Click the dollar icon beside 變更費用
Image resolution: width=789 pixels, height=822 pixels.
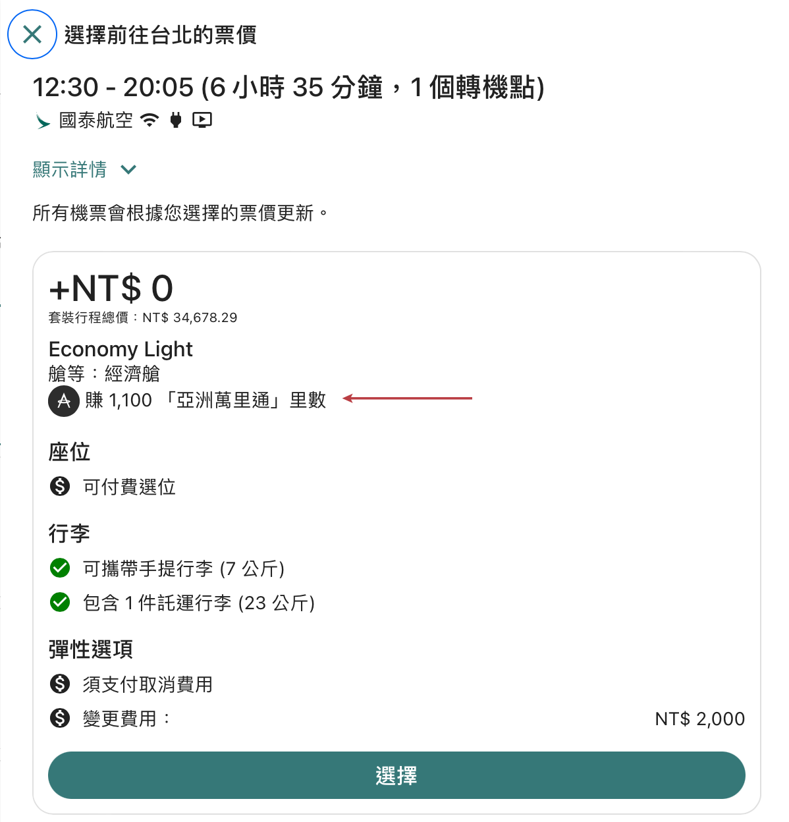click(60, 718)
